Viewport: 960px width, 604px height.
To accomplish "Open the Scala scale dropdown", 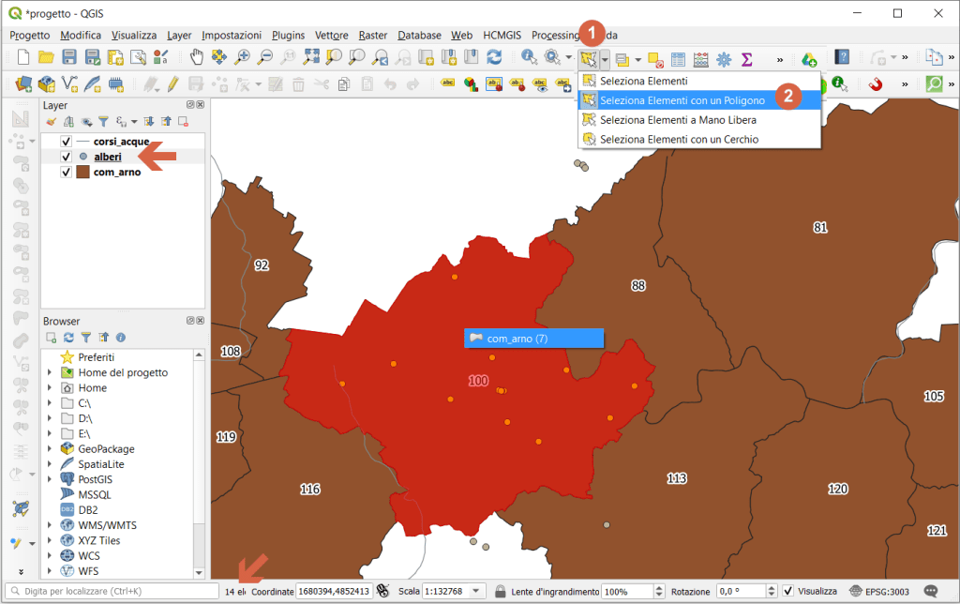I will (477, 592).
